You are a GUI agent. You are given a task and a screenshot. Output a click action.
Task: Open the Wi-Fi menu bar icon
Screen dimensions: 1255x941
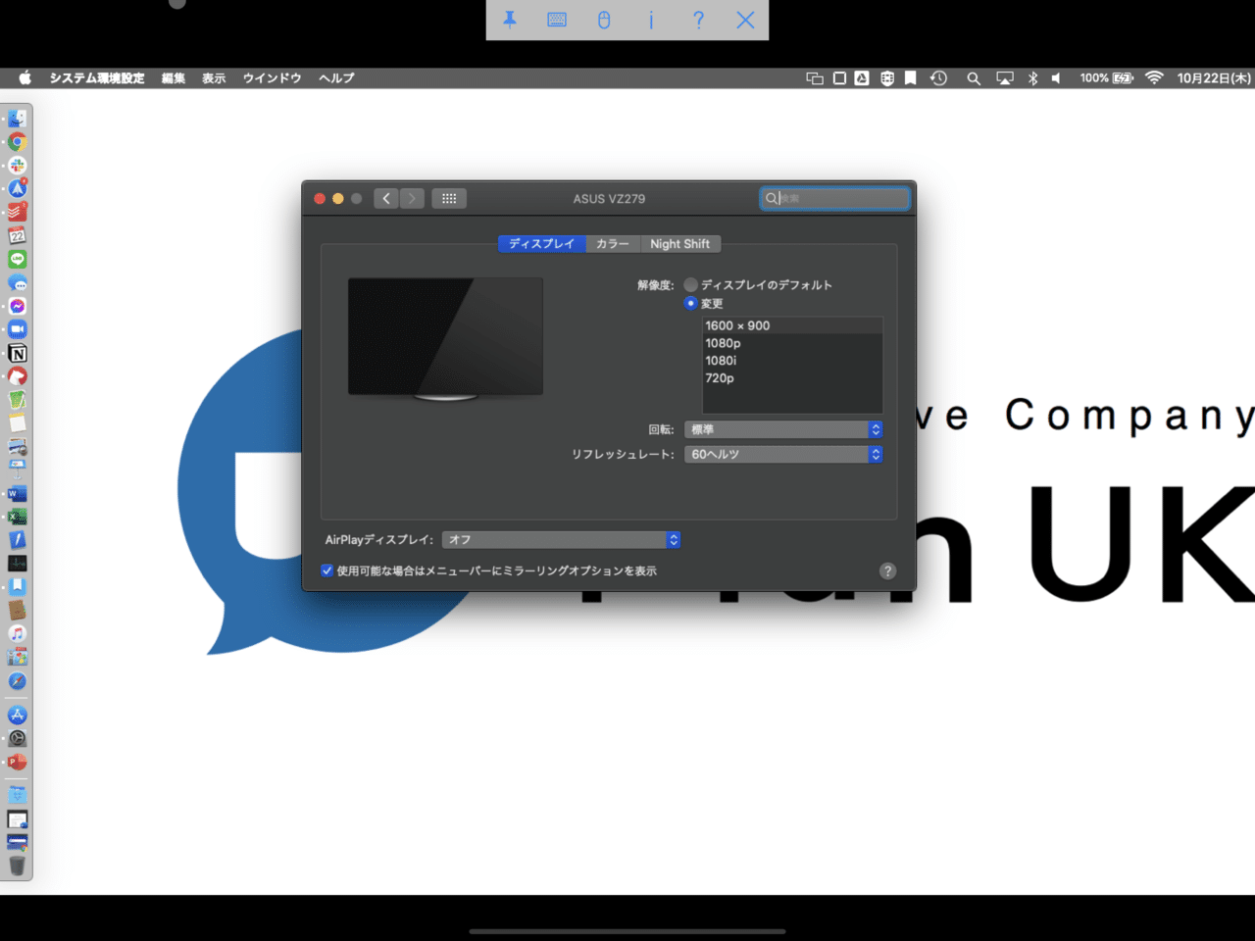(x=1154, y=78)
